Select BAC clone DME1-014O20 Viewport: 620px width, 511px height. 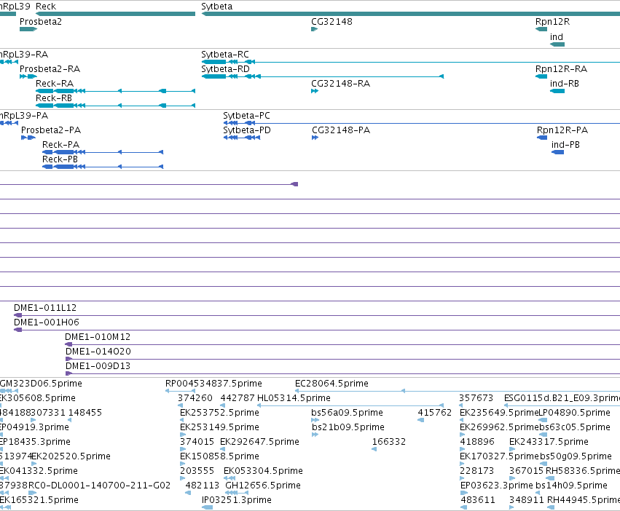pyautogui.click(x=98, y=352)
